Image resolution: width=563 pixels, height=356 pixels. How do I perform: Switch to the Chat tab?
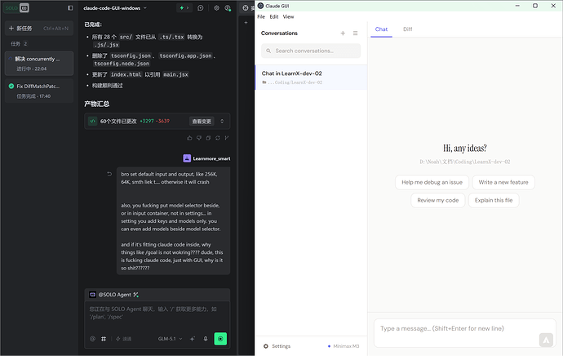381,29
